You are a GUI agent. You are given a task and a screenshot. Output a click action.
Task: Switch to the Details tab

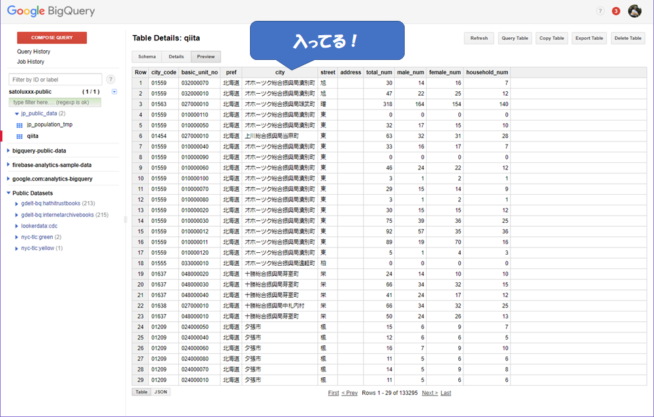(176, 57)
